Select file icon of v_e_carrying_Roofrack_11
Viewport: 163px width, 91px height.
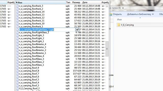click(x=18, y=21)
